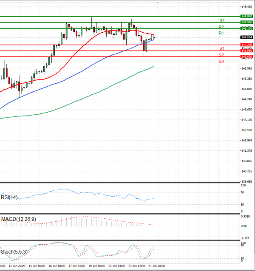Click the latest candlestick on the chart
The image size is (255, 271).
pyautogui.click(x=154, y=37)
